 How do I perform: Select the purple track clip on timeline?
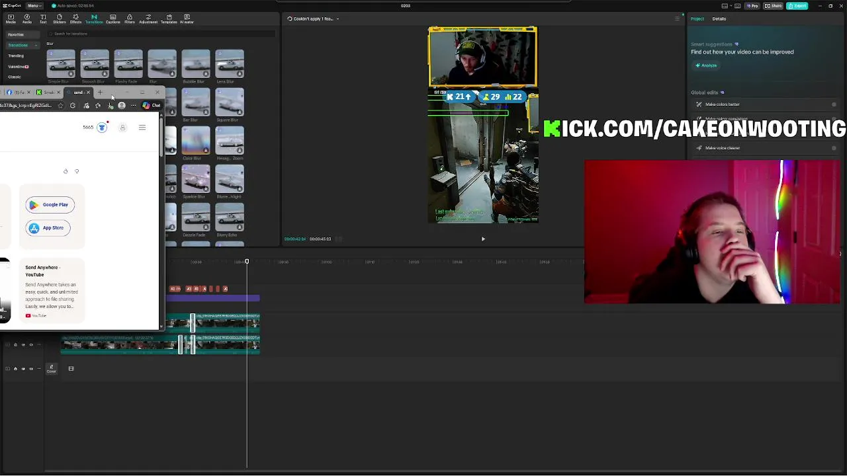213,298
